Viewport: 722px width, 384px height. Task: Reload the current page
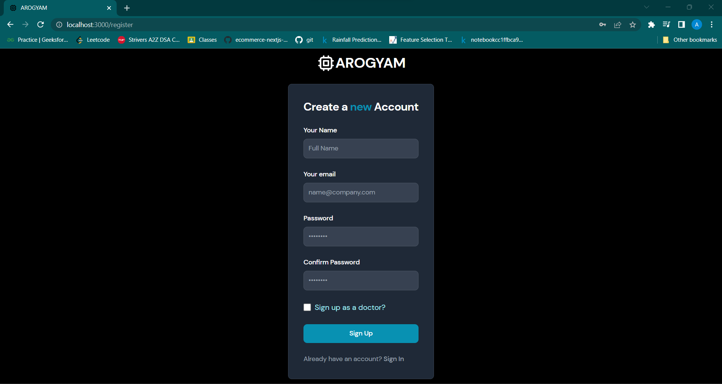pos(40,24)
